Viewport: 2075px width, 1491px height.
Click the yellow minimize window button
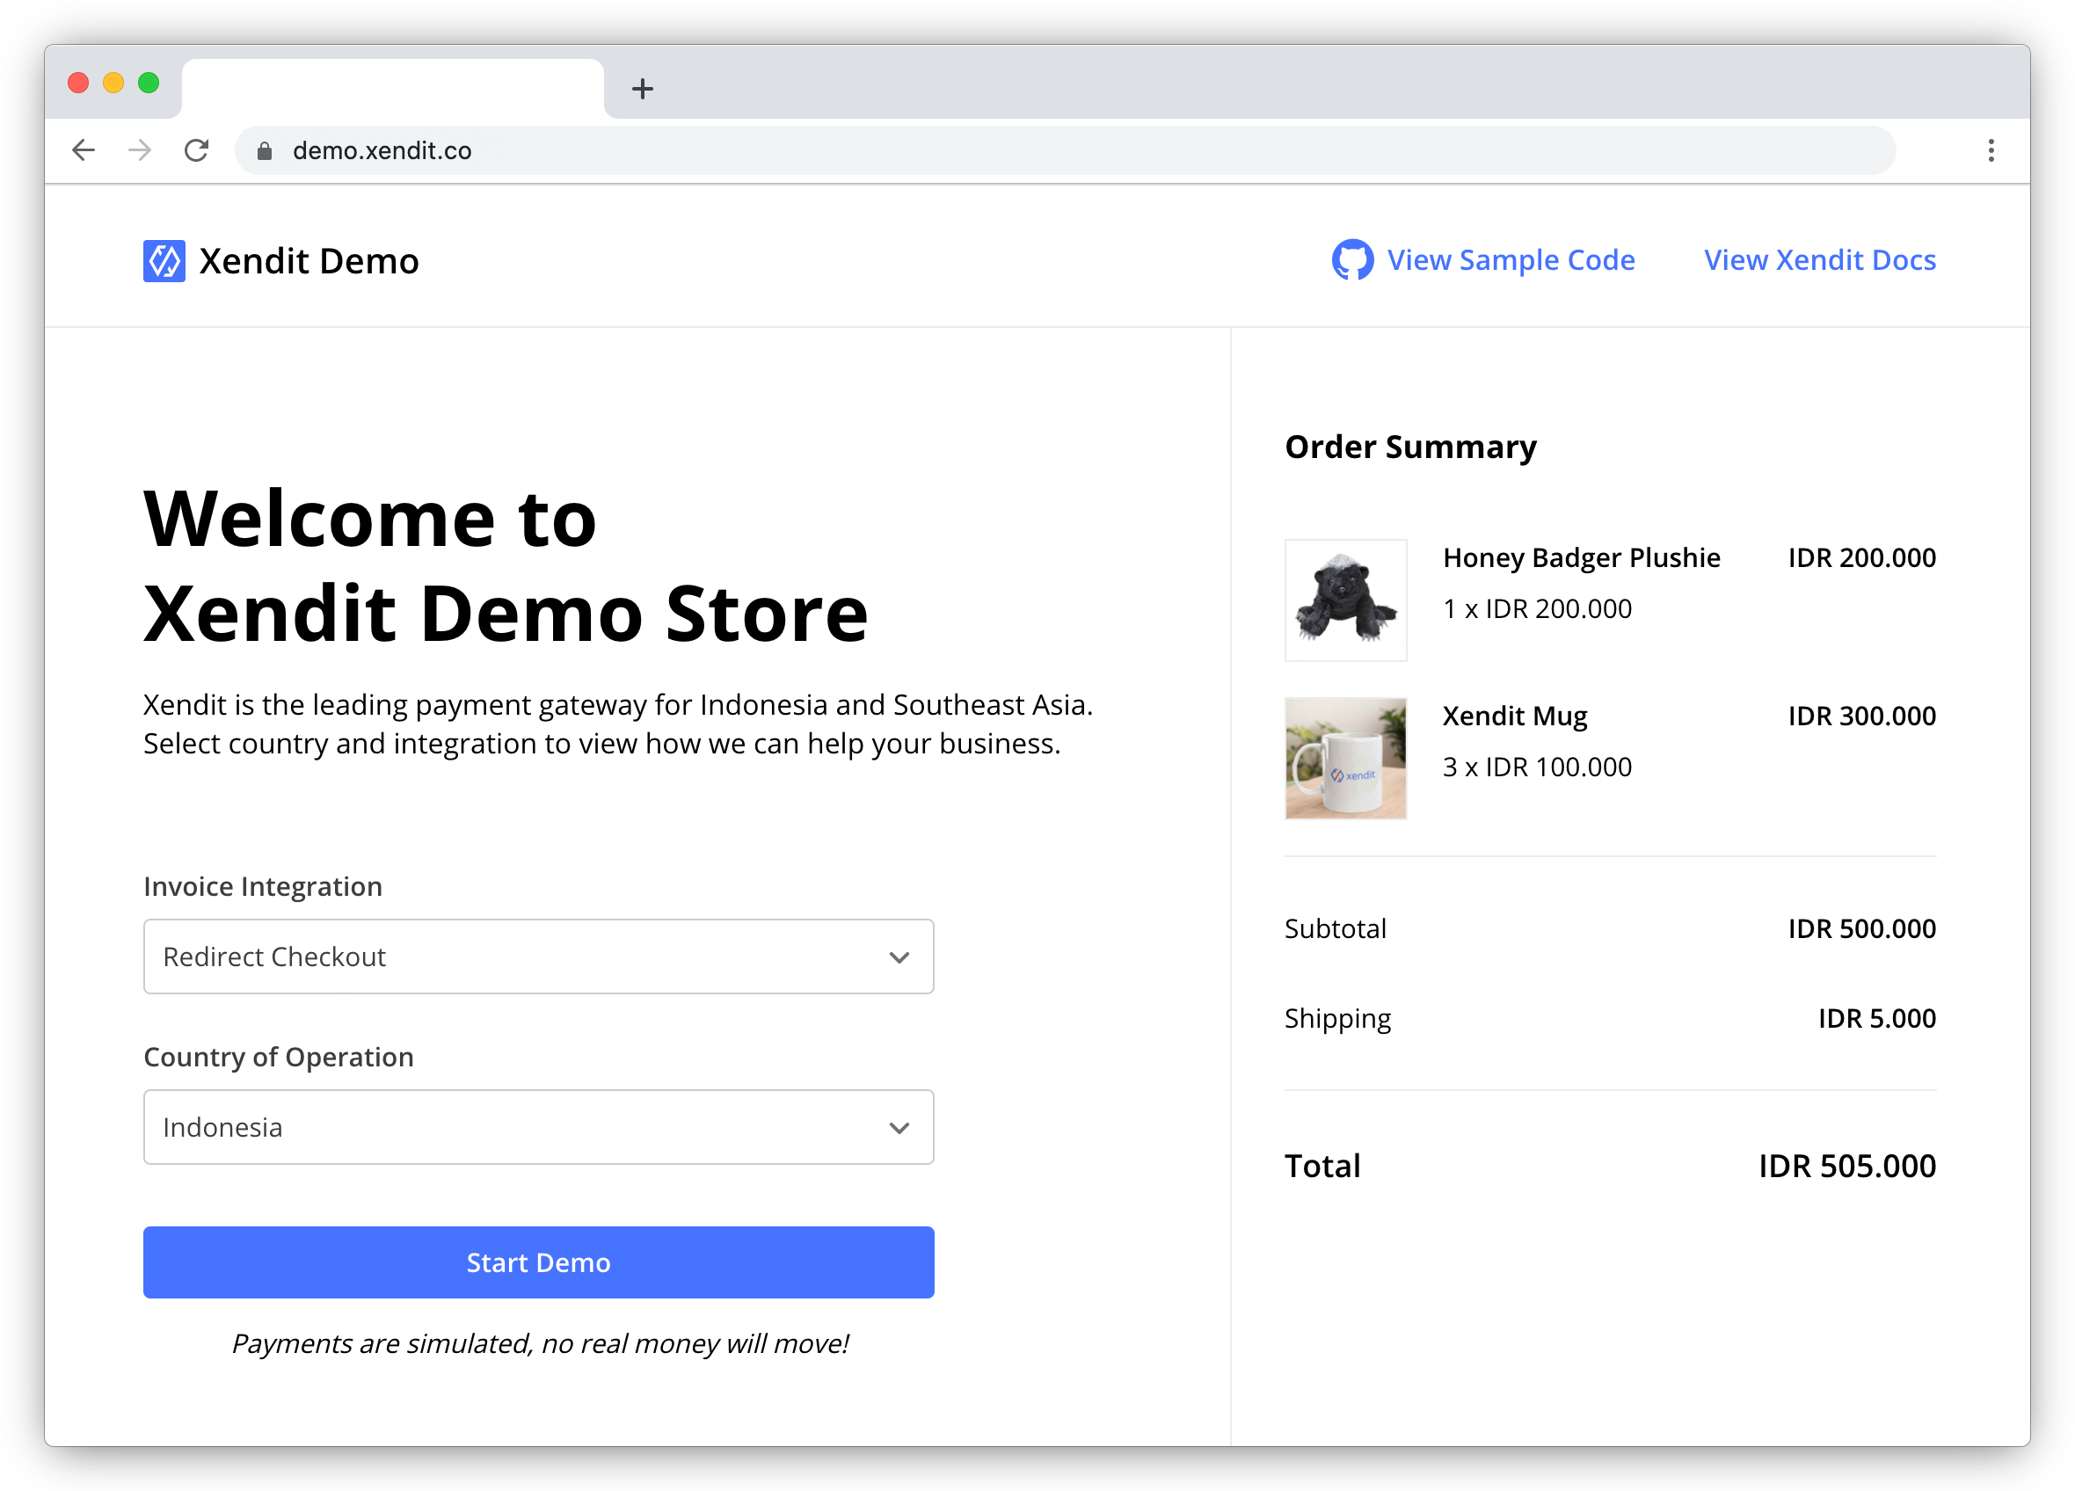[x=113, y=84]
